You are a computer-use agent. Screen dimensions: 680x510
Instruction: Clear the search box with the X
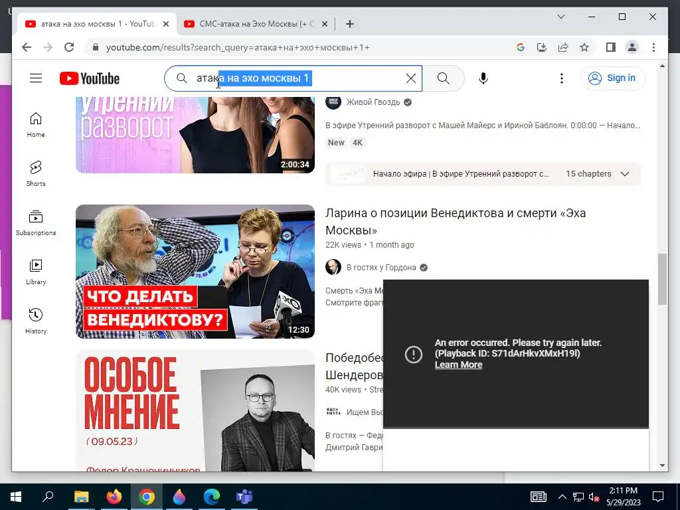pyautogui.click(x=410, y=78)
